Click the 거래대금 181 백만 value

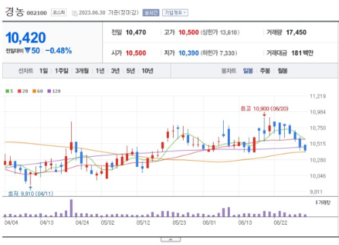click(x=302, y=53)
